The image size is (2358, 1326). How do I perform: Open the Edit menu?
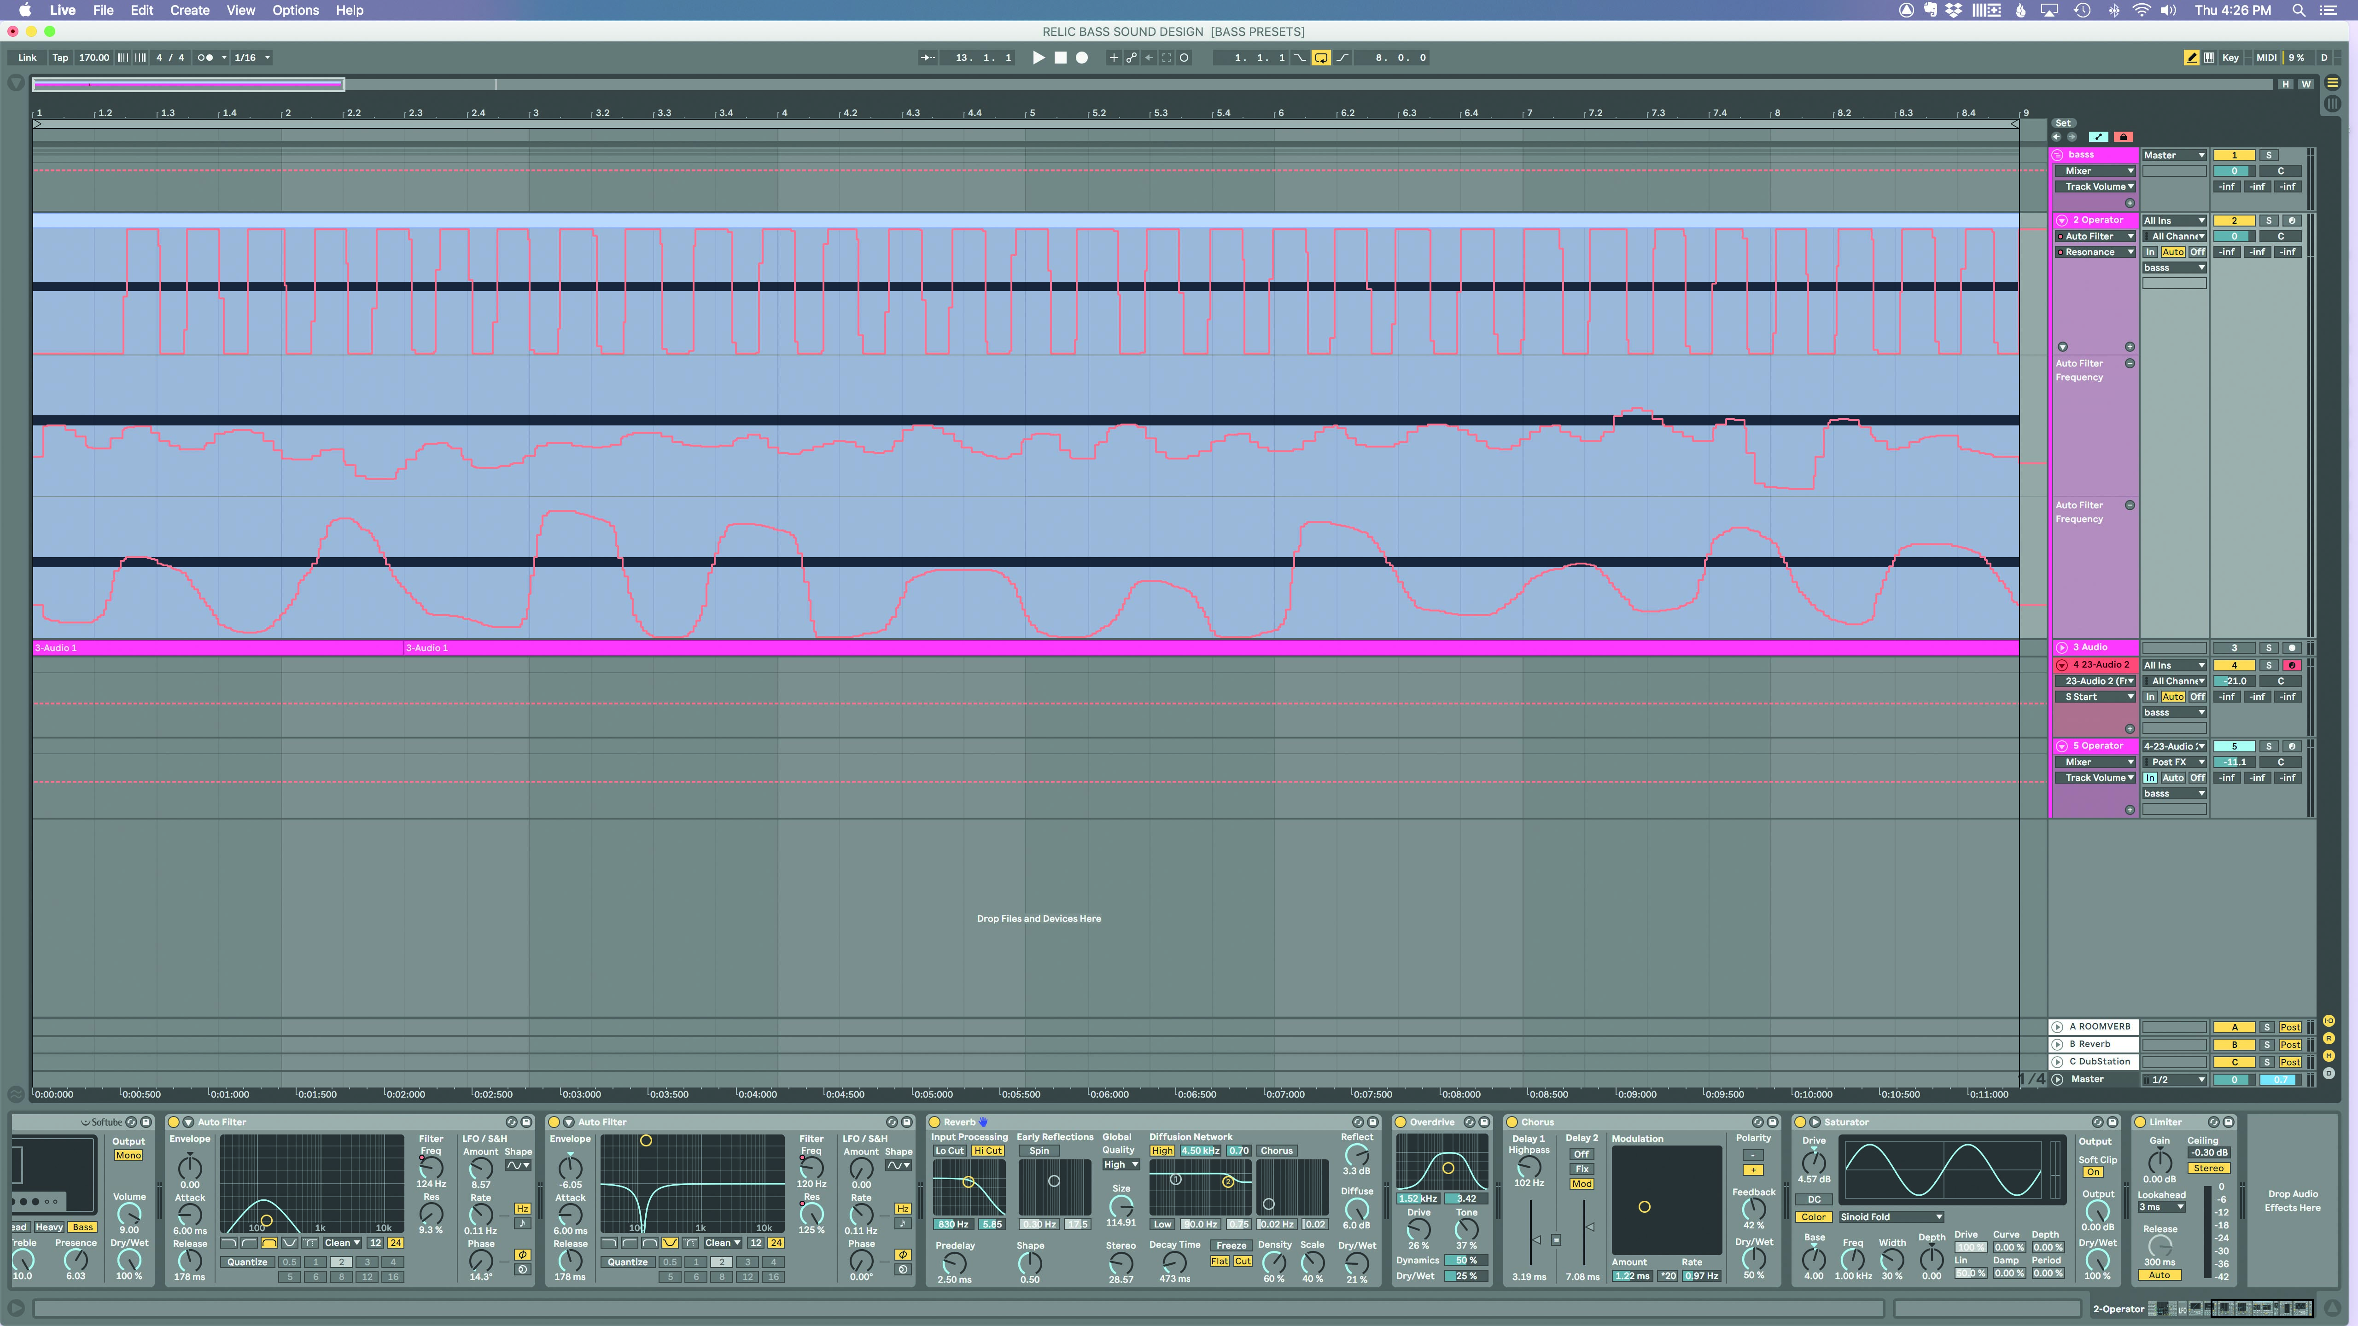coord(142,10)
